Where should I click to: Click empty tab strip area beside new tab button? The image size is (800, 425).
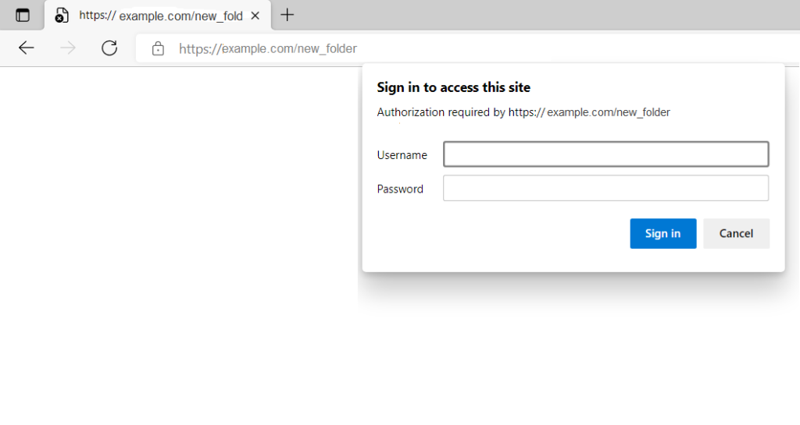[546, 16]
